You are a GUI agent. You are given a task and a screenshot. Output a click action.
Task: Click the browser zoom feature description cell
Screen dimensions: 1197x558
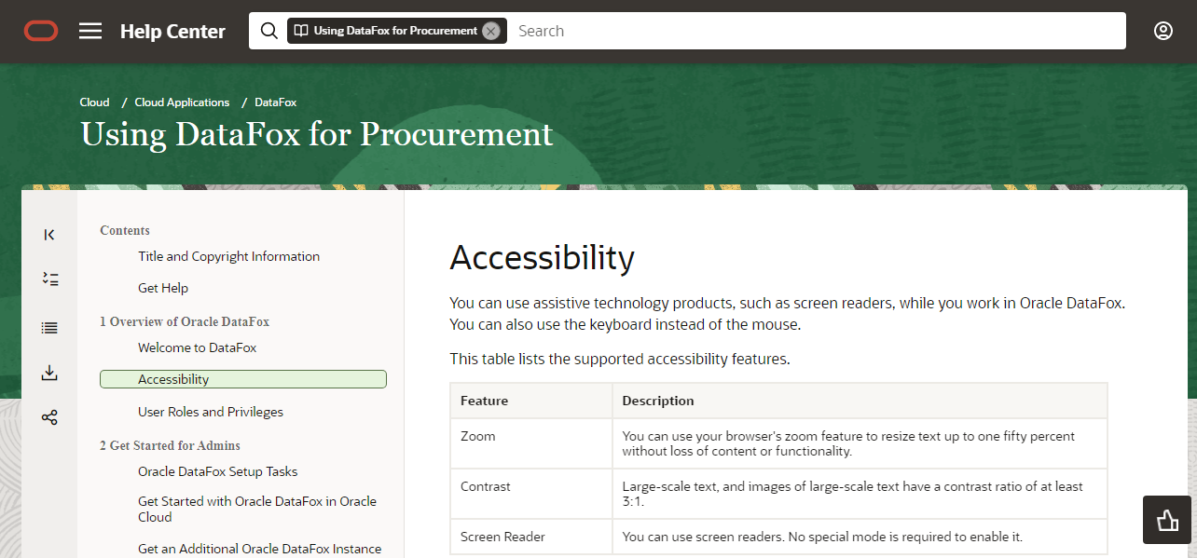click(860, 443)
